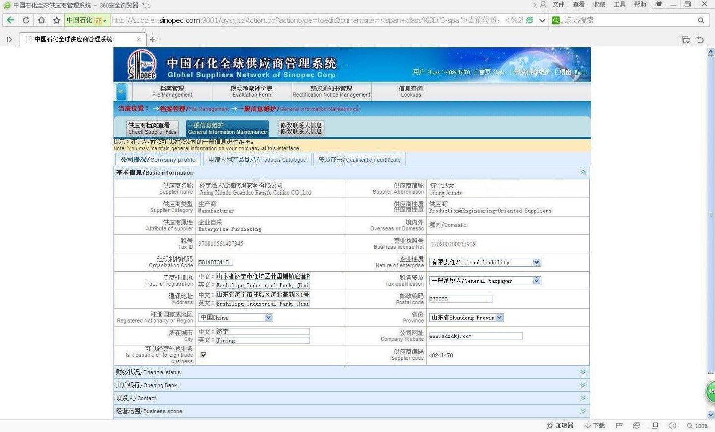Open the Province 山东省 dropdown
715x432 pixels.
467,318
